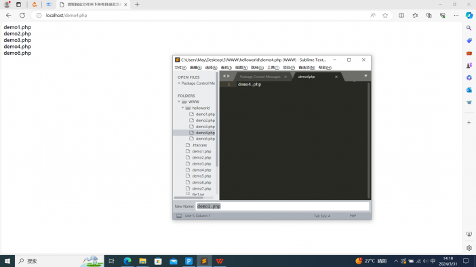Open Microsoft 365 in the Edge sidebar
Viewport: 476px width, 267px height.
click(469, 78)
